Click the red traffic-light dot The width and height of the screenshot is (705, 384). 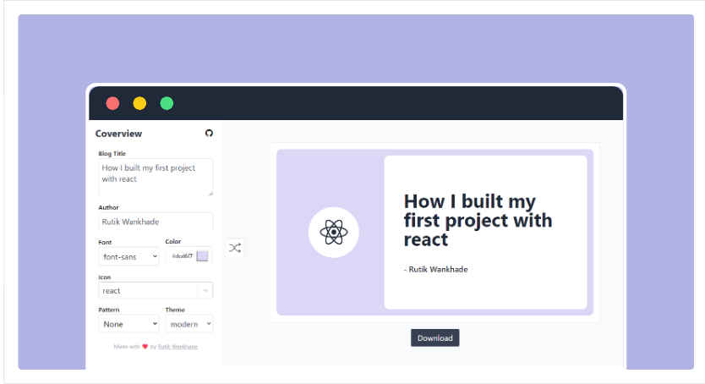coord(112,103)
